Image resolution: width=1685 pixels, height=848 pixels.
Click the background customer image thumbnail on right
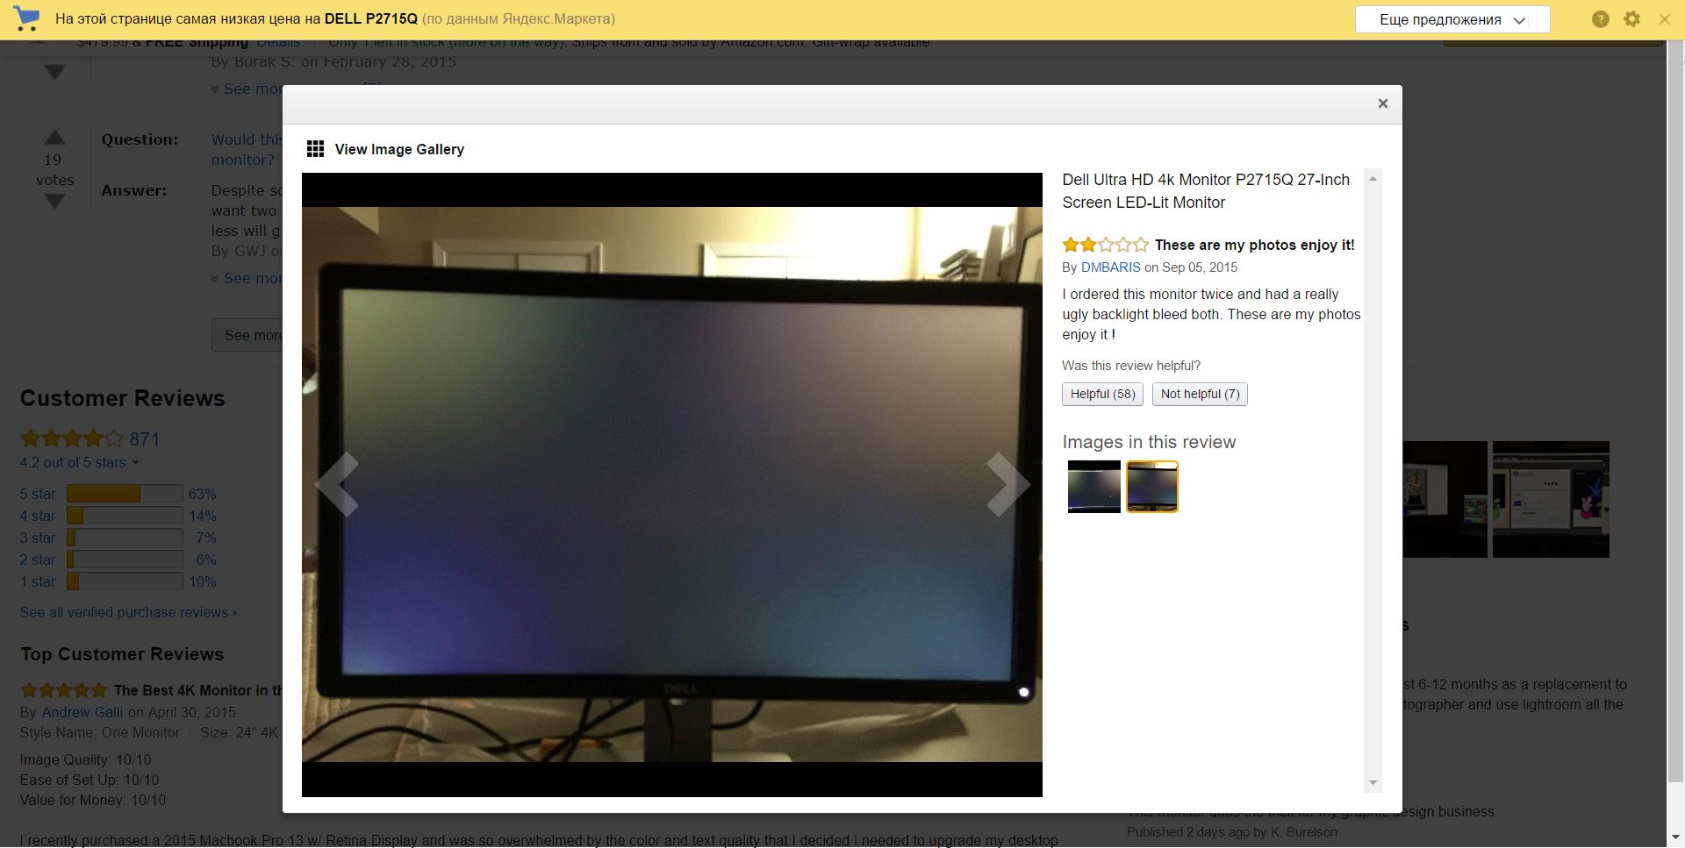coord(1551,499)
